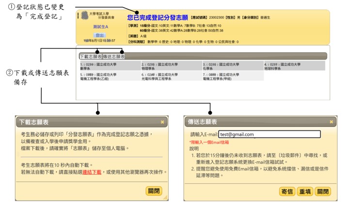Click the 連結下載 red link
The height and width of the screenshot is (205, 348).
pyautogui.click(x=92, y=172)
